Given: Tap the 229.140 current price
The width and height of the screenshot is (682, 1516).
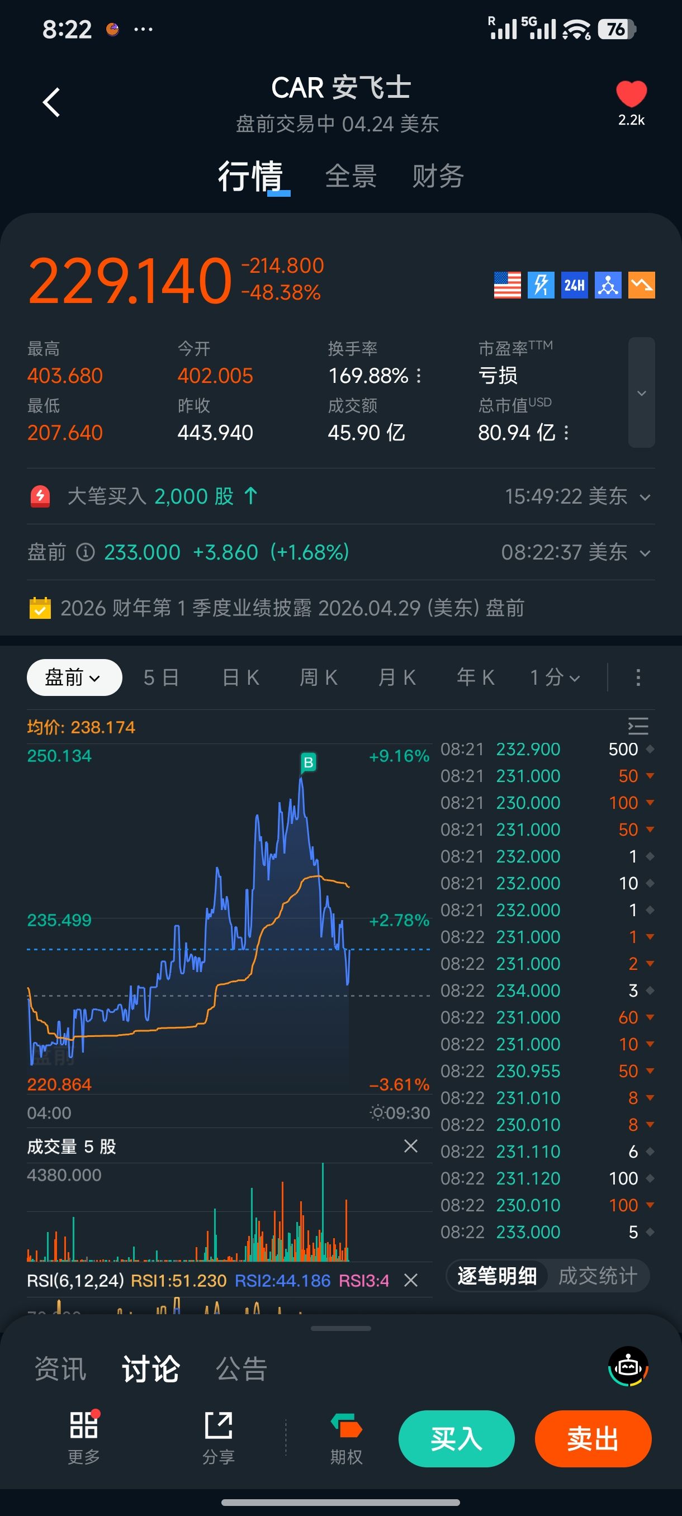Looking at the screenshot, I should pyautogui.click(x=130, y=281).
